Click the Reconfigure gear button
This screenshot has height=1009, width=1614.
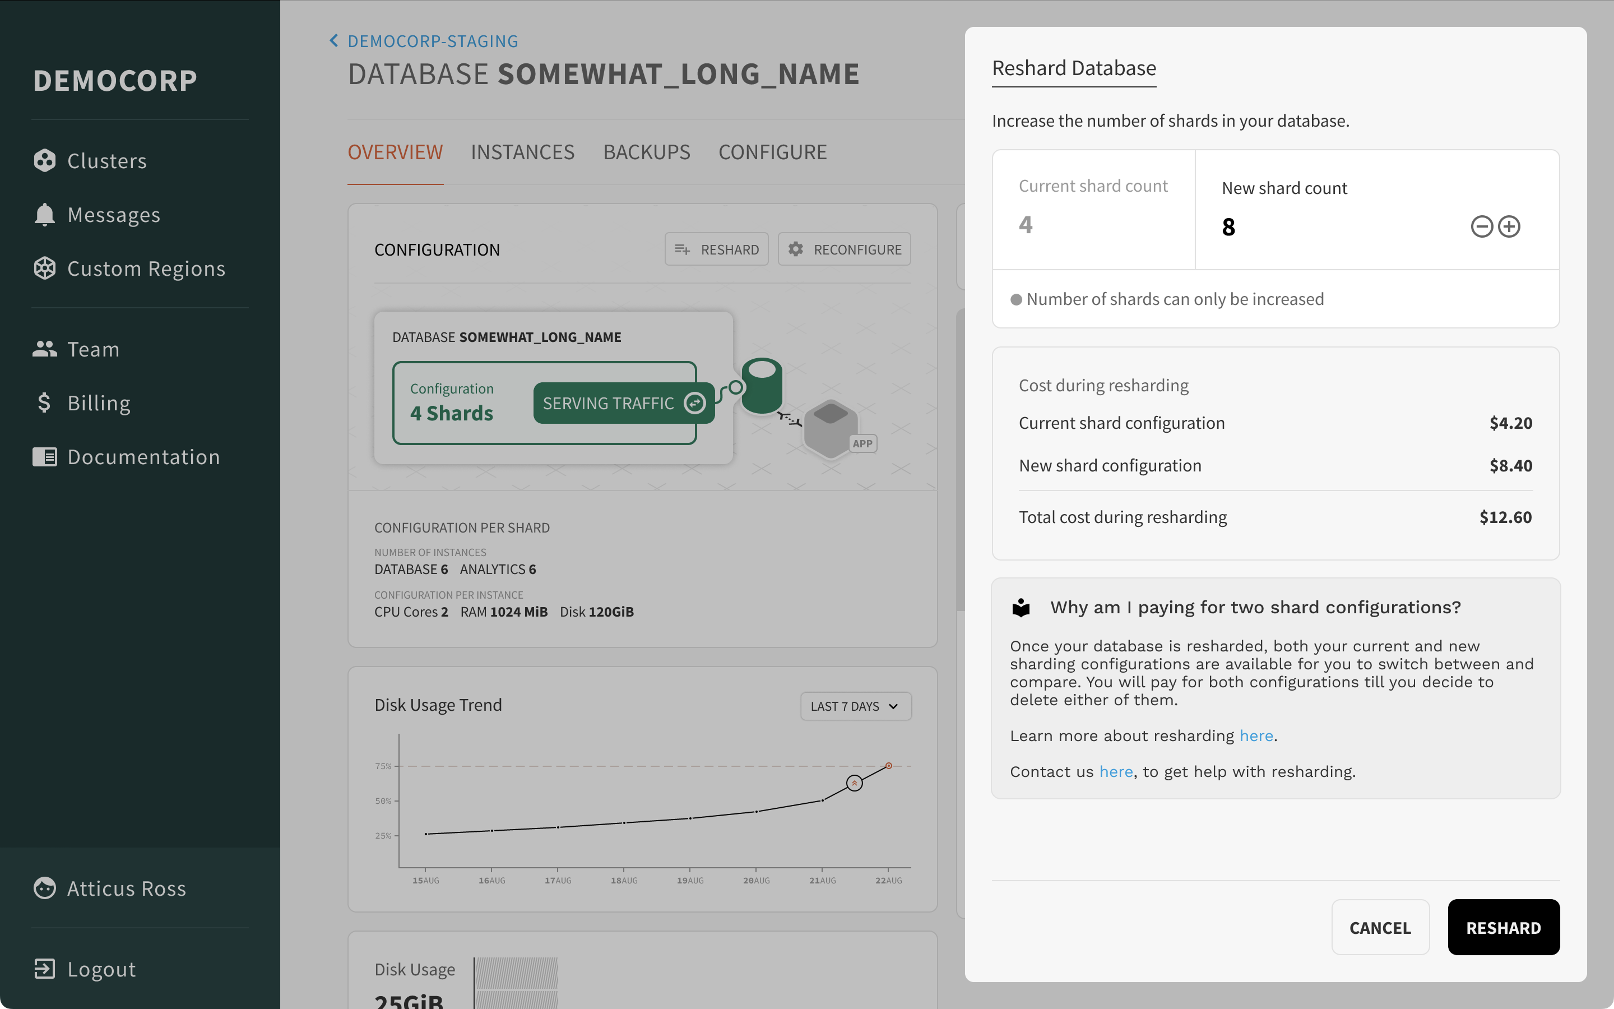point(843,249)
